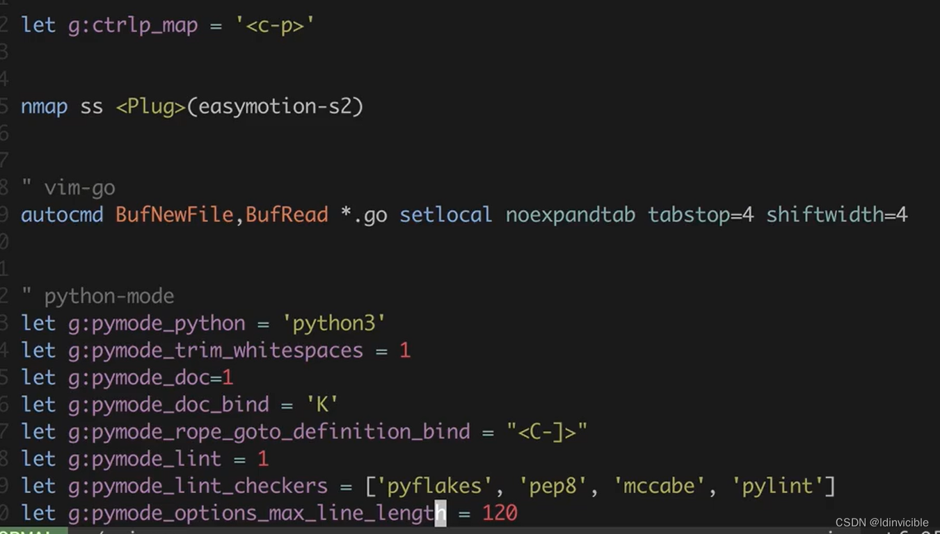The image size is (940, 534).
Task: Click 'g:pymode_options_max_line_length' variable
Action: click(257, 513)
